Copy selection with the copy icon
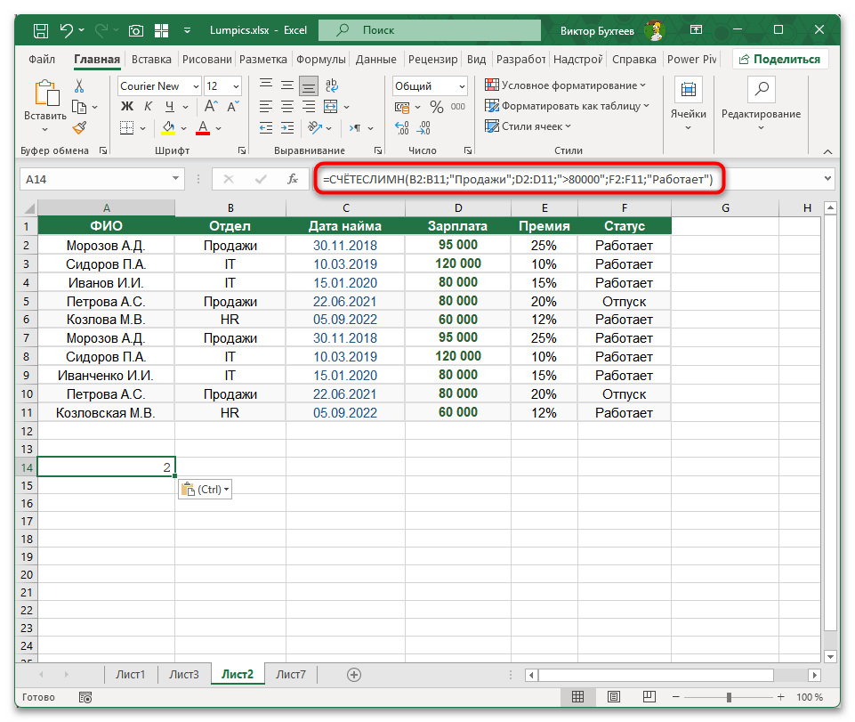This screenshot has height=722, width=855. (79, 107)
